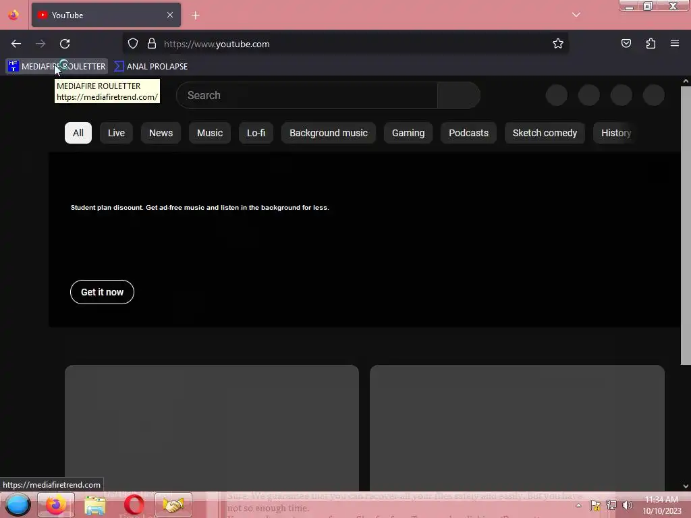Open the Firefox hamburger application menu
The image size is (691, 518).
675,44
